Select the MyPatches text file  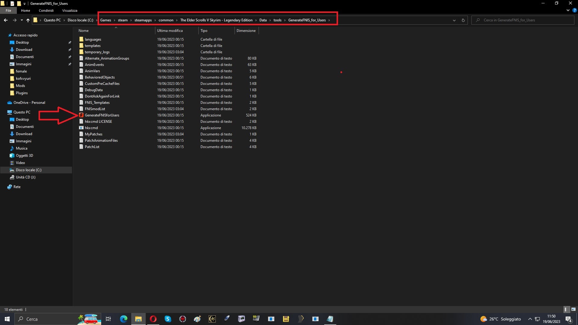94,134
